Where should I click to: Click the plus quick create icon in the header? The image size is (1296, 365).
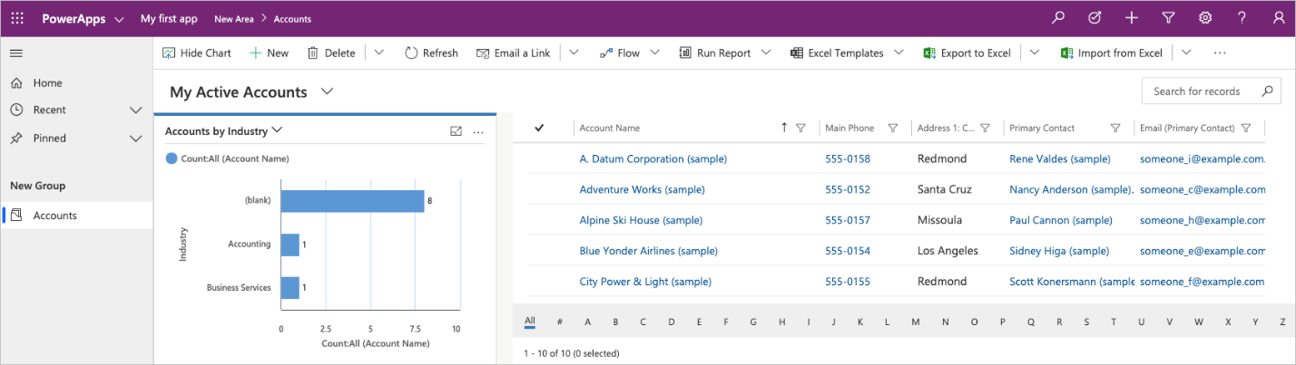[1132, 18]
